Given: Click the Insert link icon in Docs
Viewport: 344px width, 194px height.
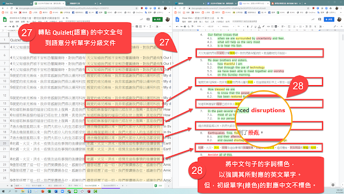Looking at the screenshot, I should 268,26.
